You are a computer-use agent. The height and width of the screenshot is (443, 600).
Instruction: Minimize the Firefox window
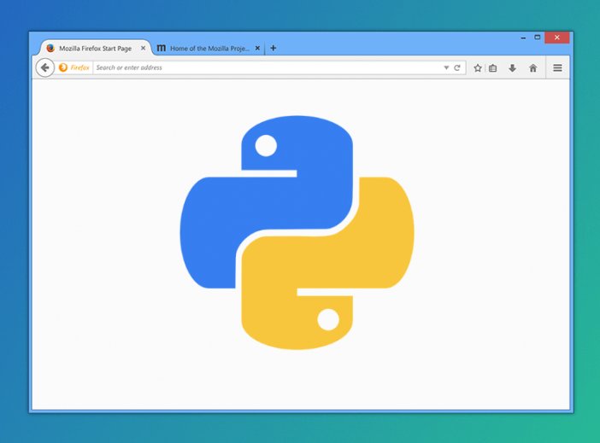click(x=521, y=38)
